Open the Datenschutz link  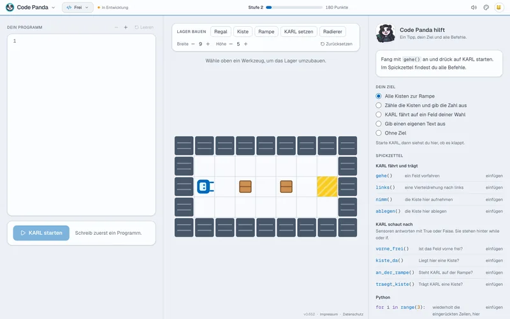353,314
